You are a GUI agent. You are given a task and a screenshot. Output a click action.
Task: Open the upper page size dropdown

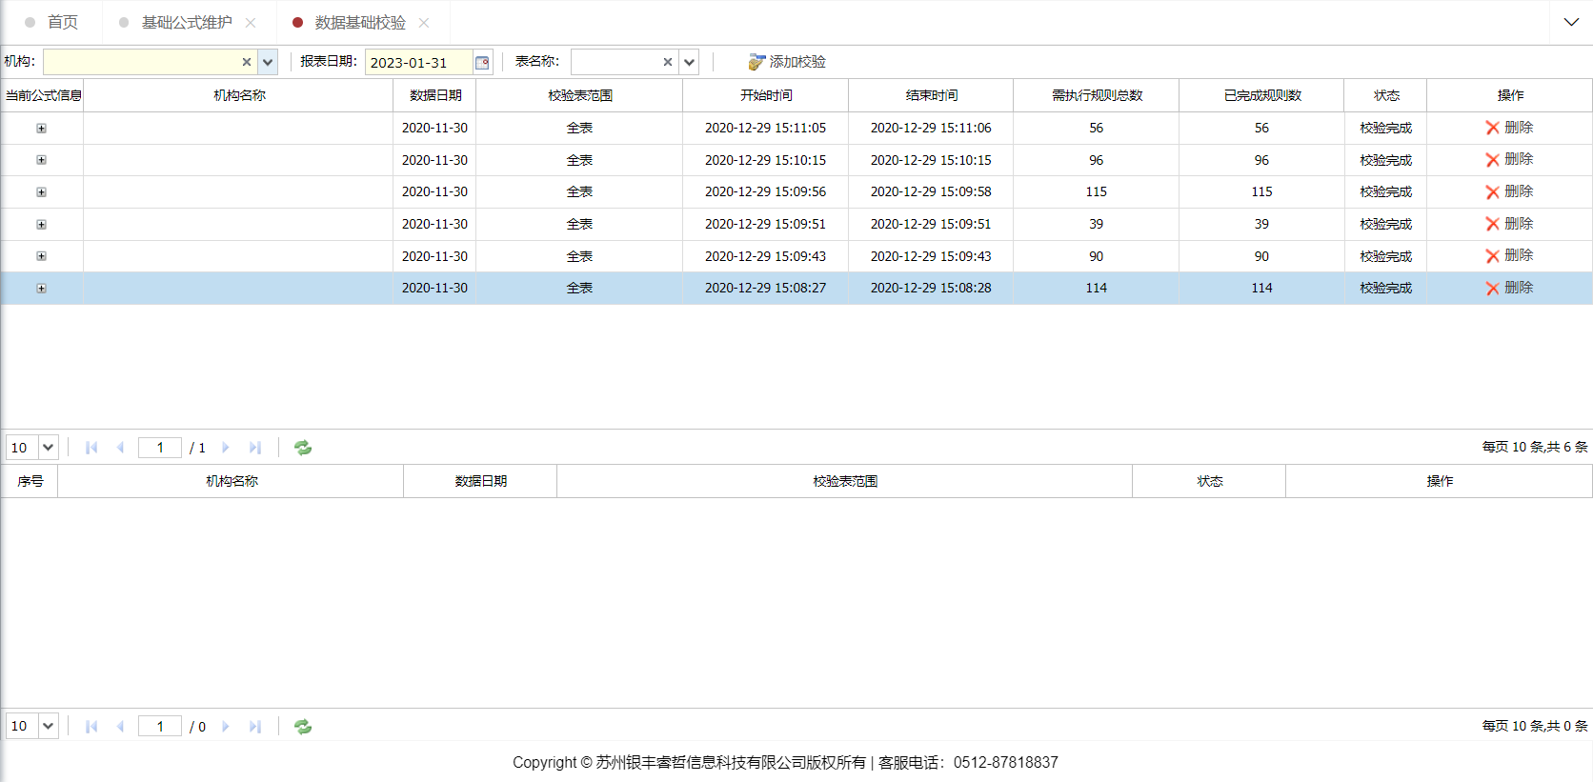[48, 448]
